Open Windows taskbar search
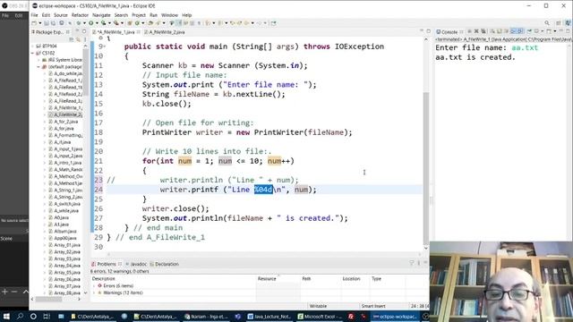The image size is (573, 322). point(20,316)
